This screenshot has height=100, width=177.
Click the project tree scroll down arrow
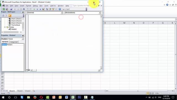(x=23, y=30)
